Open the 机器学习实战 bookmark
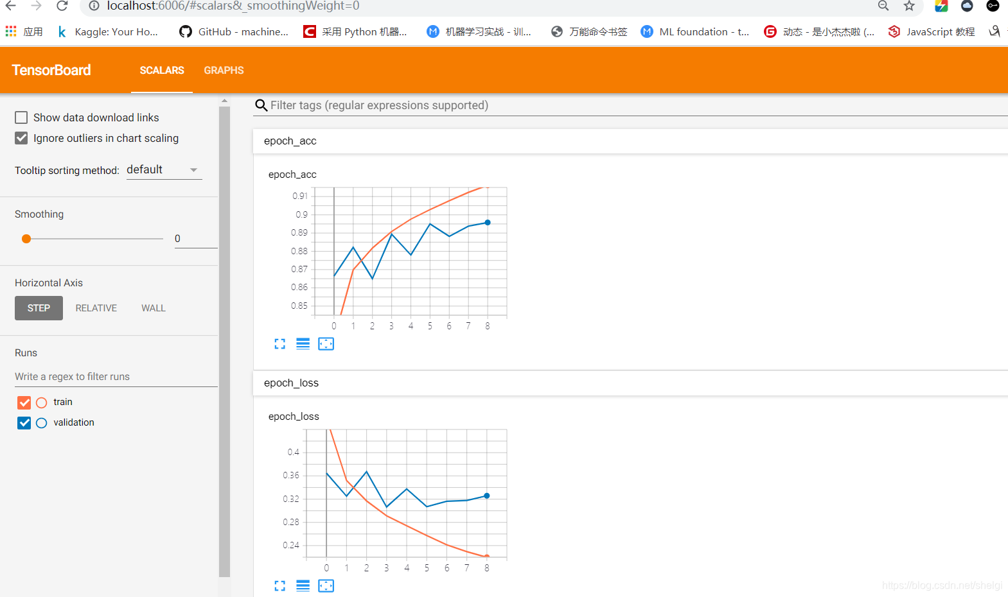Viewport: 1008px width, 597px height. (479, 31)
